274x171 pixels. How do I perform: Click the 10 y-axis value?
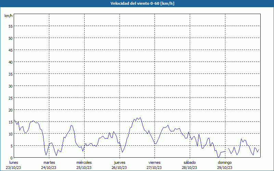click(x=11, y=134)
